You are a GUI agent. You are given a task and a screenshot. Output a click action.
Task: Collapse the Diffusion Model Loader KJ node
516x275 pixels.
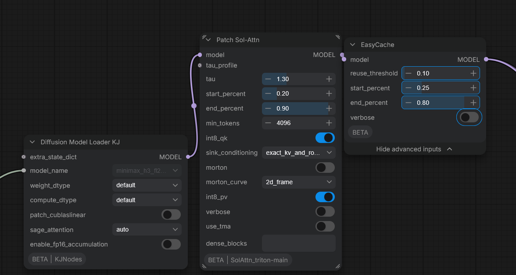click(x=32, y=142)
